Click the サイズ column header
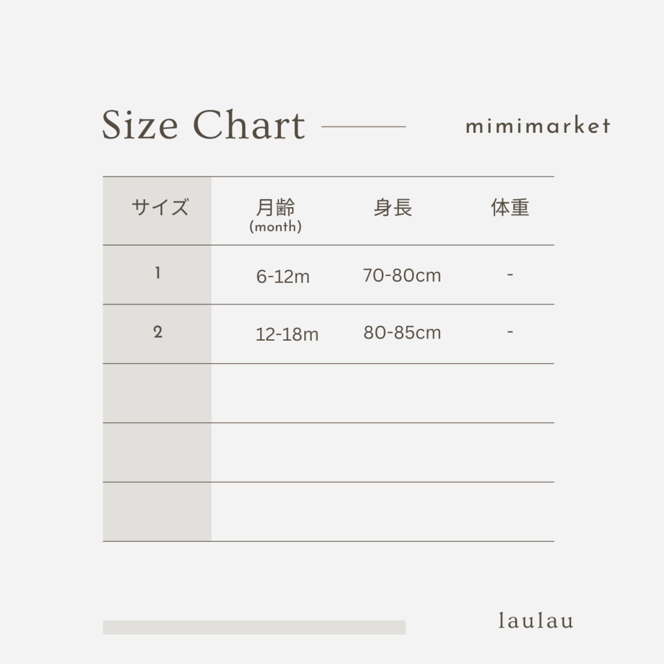This screenshot has height=664, width=664. (x=159, y=208)
